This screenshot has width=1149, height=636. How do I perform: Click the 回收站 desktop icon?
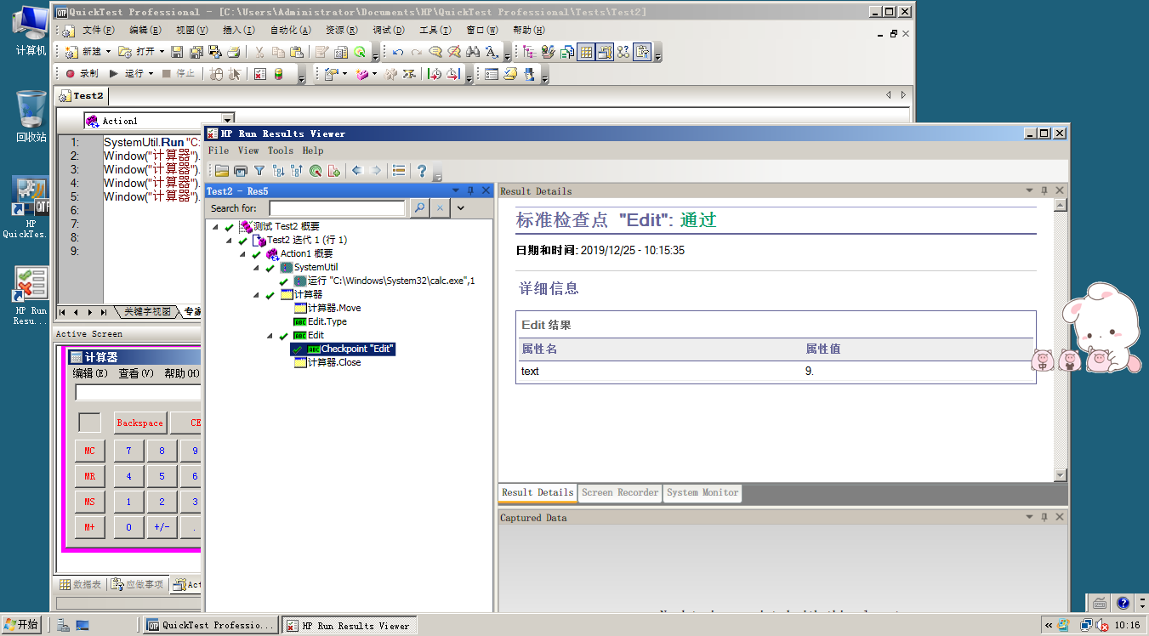31,116
